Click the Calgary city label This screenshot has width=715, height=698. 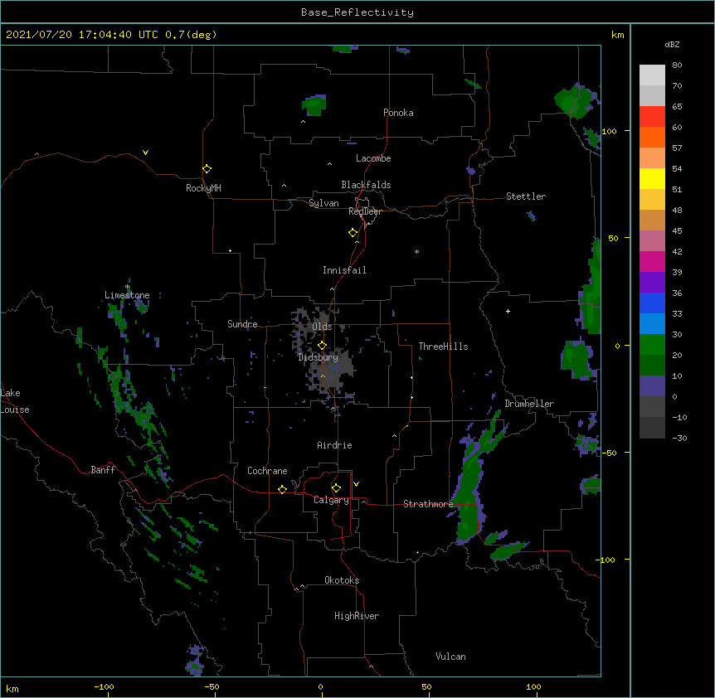tap(331, 500)
